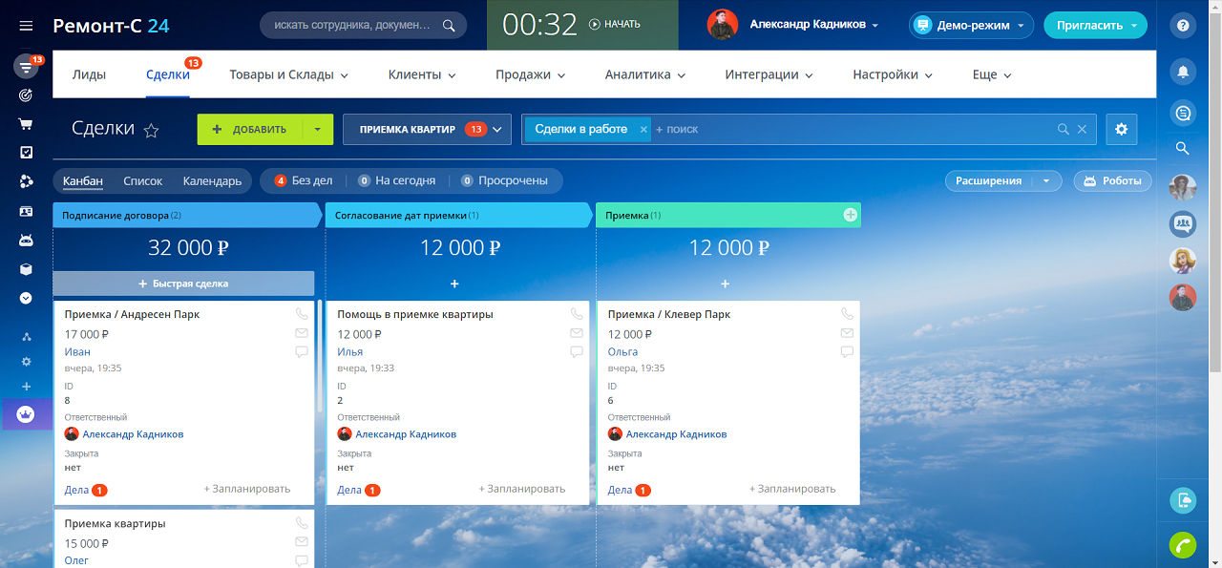1222x568 pixels.
Task: Click the plus icon in left sidebar
Action: [x=26, y=387]
